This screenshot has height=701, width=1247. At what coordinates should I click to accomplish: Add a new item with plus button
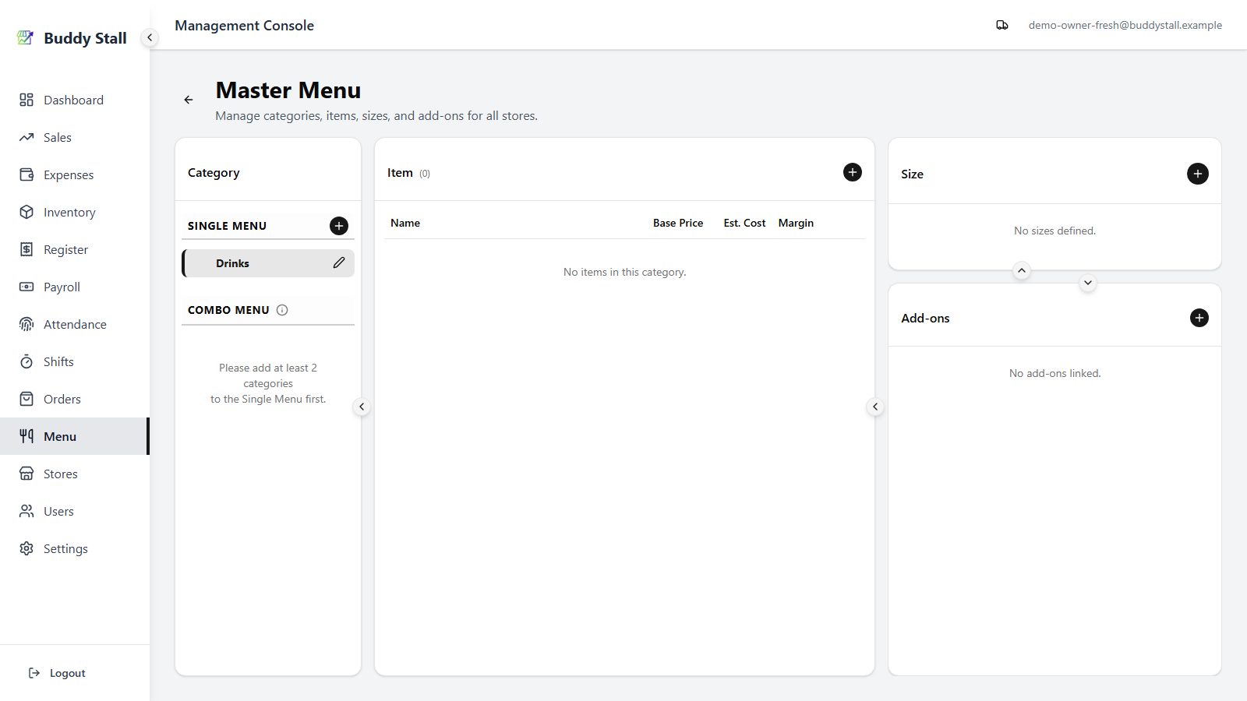coord(853,172)
